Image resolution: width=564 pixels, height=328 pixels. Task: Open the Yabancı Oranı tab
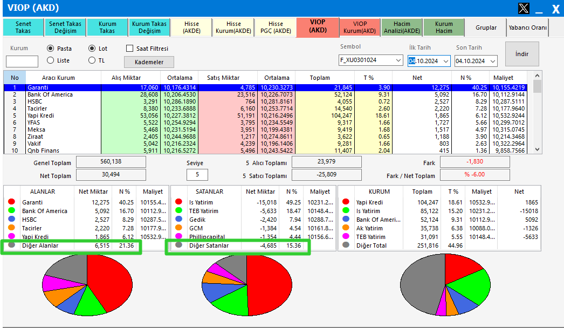coord(528,28)
